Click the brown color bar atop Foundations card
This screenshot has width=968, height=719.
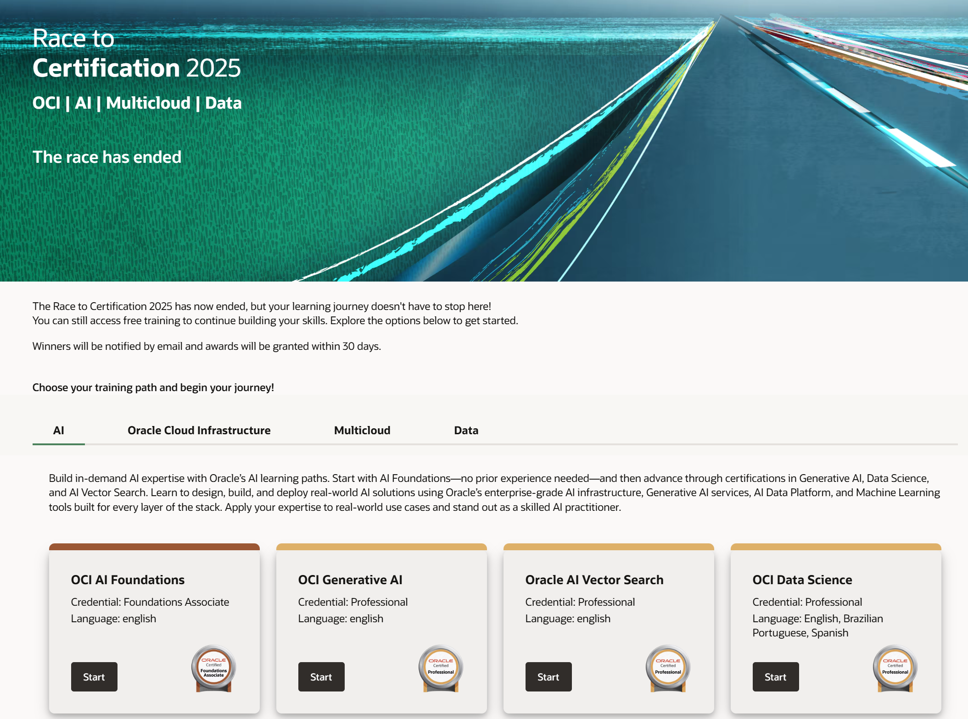[x=154, y=547]
